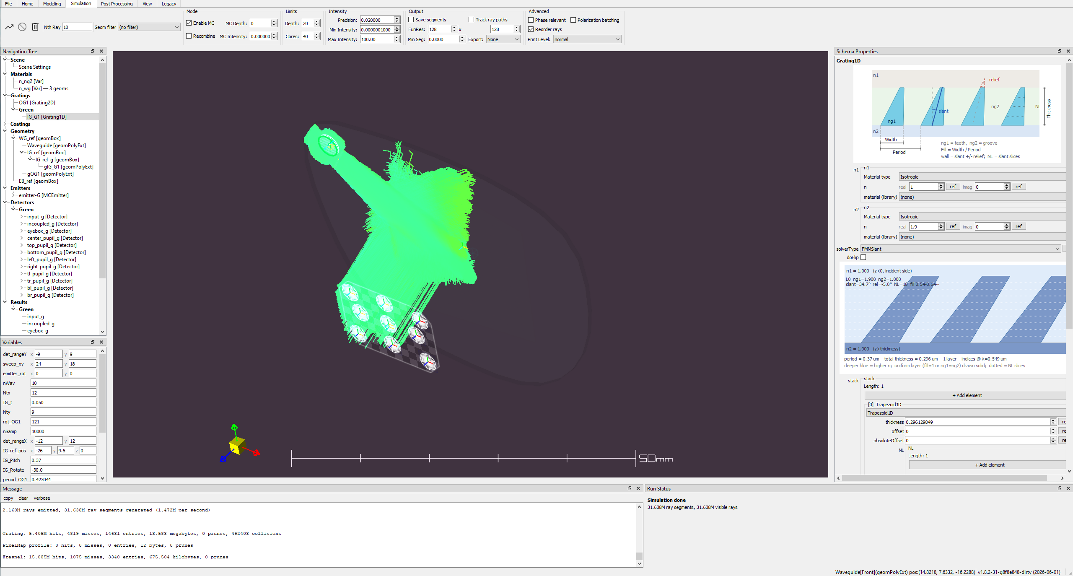Click the Message panel vertical scrollbar

(639, 556)
